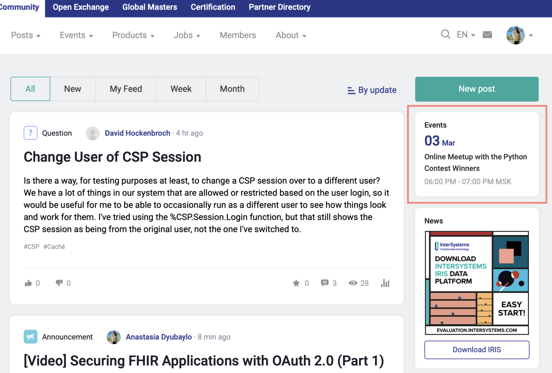Image resolution: width=552 pixels, height=373 pixels.
Task: Open the Change User of CSP Session post
Action: [112, 157]
